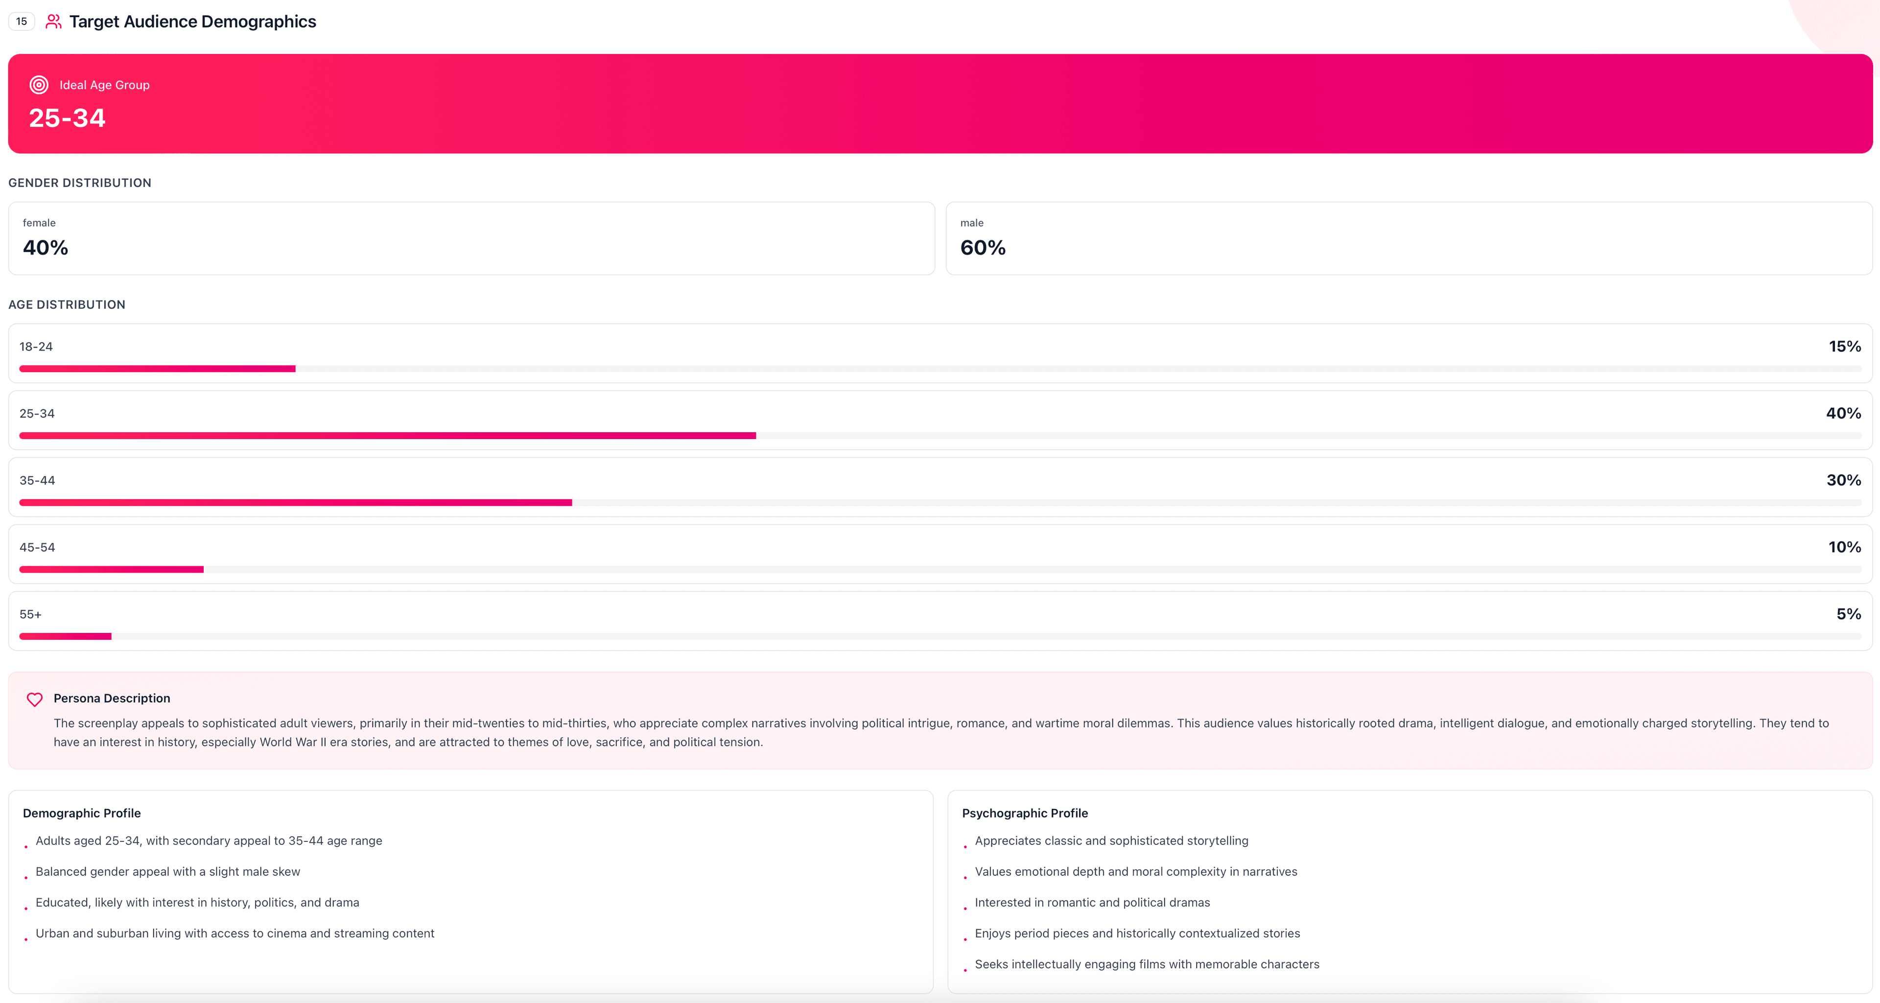Select the Demographic Profile heading
This screenshot has height=1003, width=1880.
click(x=82, y=814)
